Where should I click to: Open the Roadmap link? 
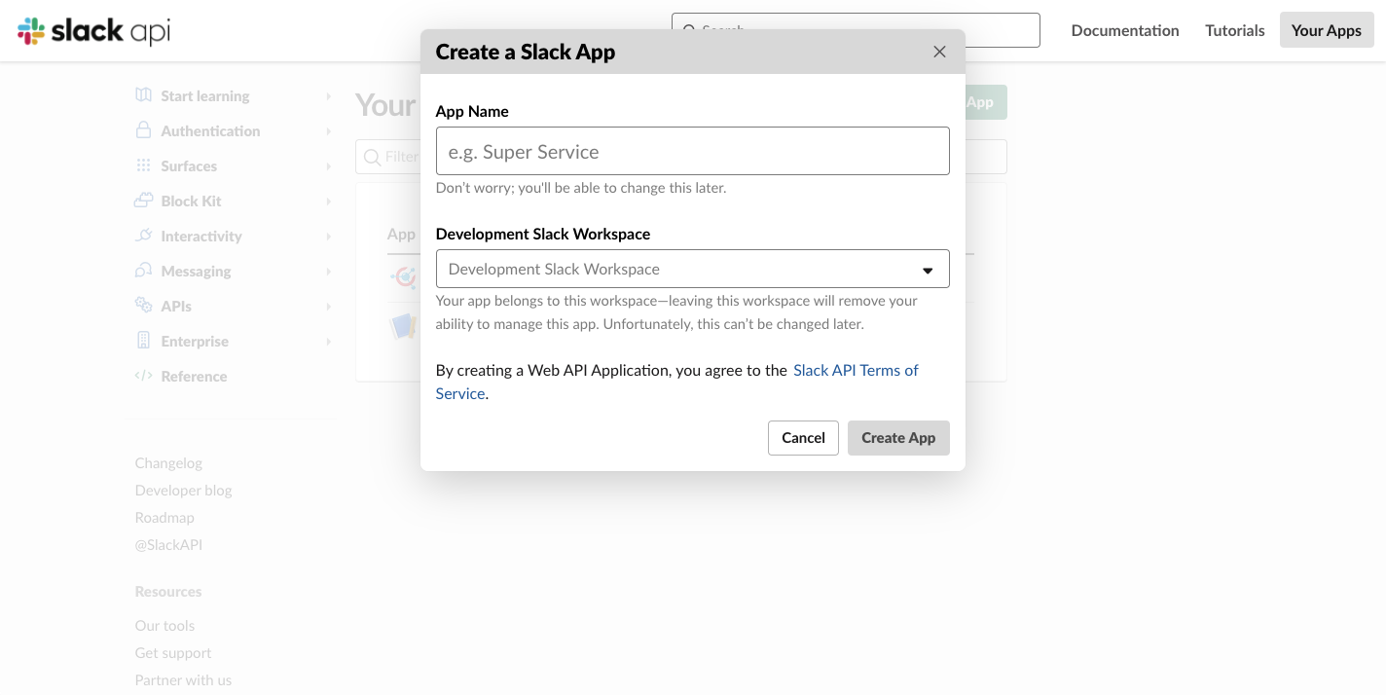pyautogui.click(x=164, y=517)
